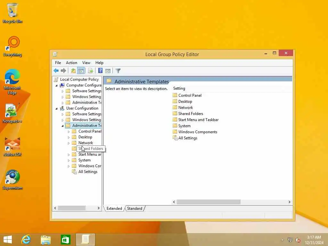
Task: Select Shared Folders in the tree
Action: 91,149
